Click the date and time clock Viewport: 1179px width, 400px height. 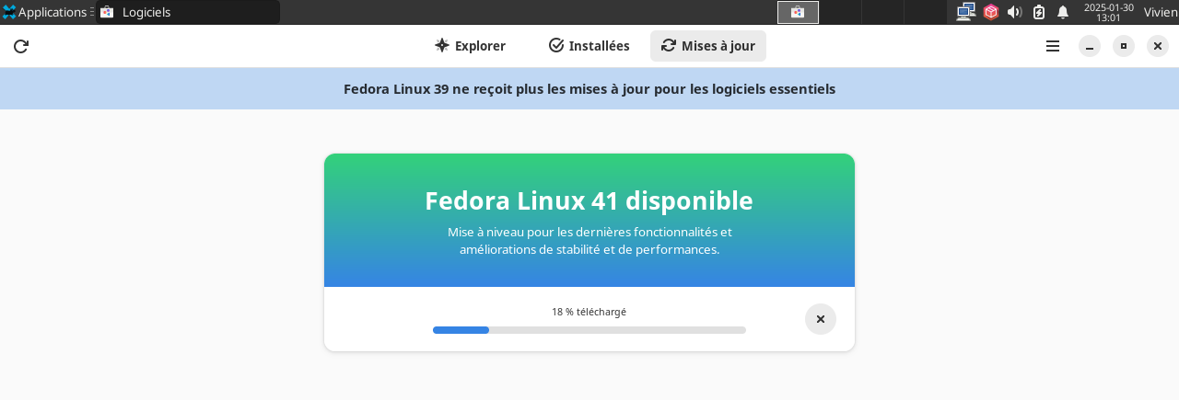click(x=1109, y=12)
